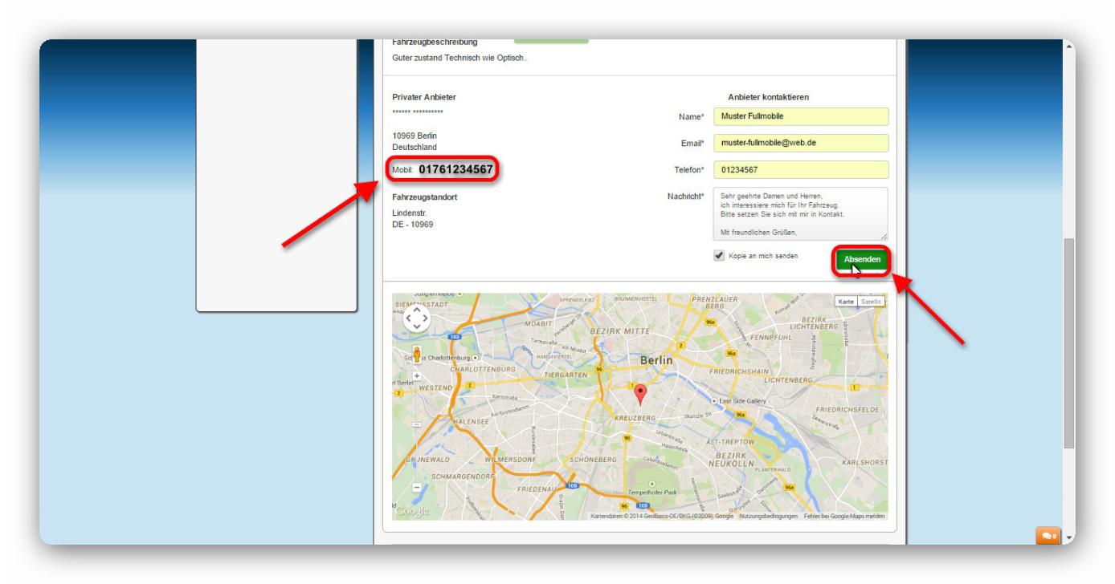Click the 'Privater Anbieter' heading
Viewport: 1115px width, 584px height.
click(424, 97)
